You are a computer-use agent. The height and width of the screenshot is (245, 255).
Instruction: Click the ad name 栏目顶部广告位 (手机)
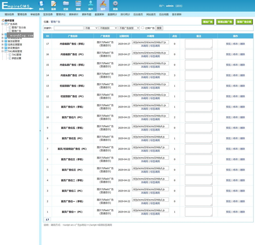pos(72,86)
